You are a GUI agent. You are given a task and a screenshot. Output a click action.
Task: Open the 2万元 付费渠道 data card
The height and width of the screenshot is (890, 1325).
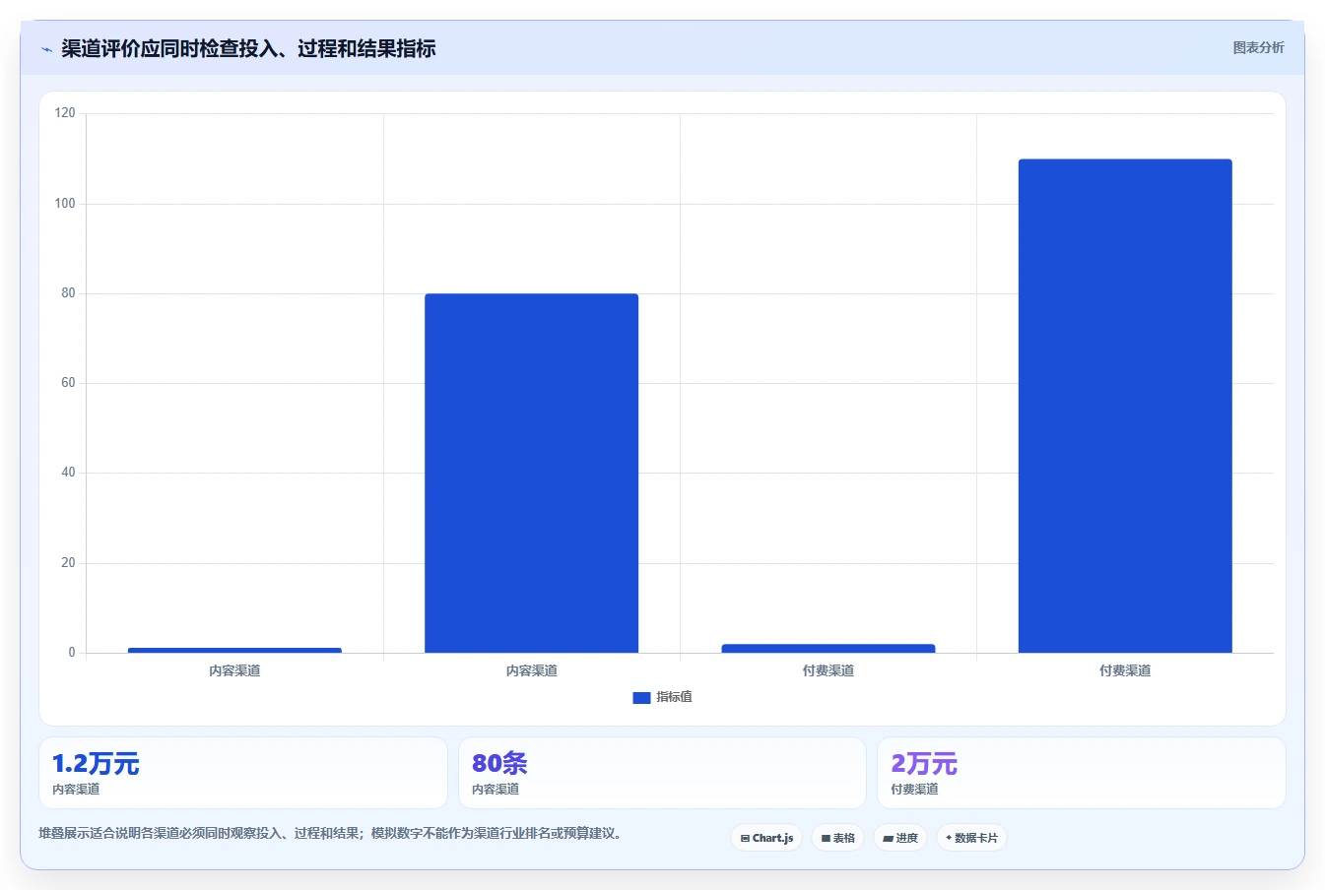pos(1081,773)
